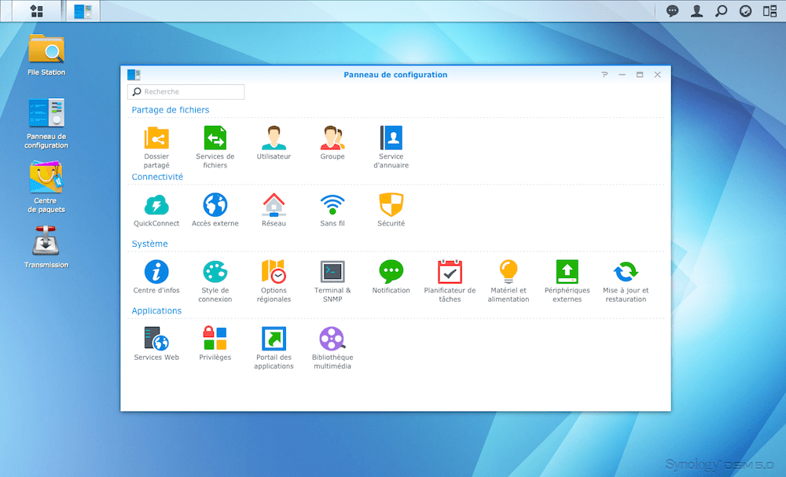Viewport: 786px width, 477px height.
Task: Open the widgets panel icon
Action: pos(770,11)
